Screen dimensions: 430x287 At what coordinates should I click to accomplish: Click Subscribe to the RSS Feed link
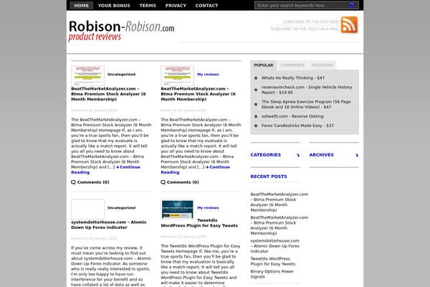click(311, 22)
